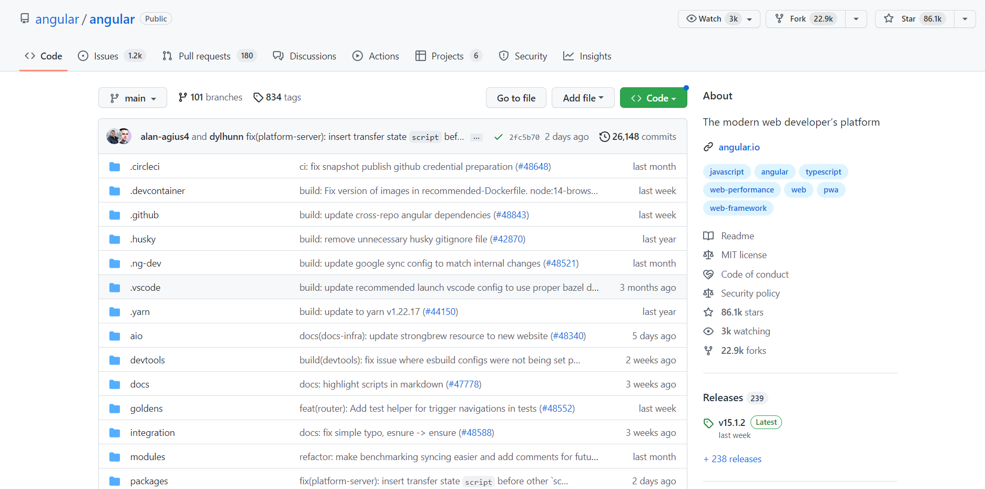Click the folder icon for modules
Screen dimensions: 985x489
coord(115,457)
